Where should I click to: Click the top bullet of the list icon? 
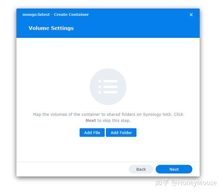tap(100, 81)
